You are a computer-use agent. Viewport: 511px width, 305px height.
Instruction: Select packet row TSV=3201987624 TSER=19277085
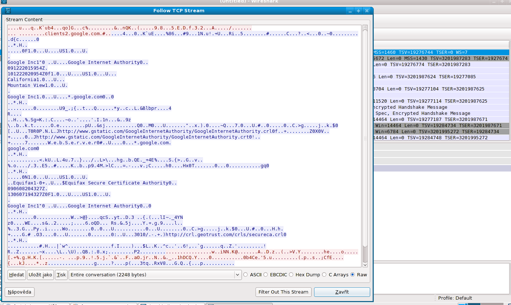(441, 77)
